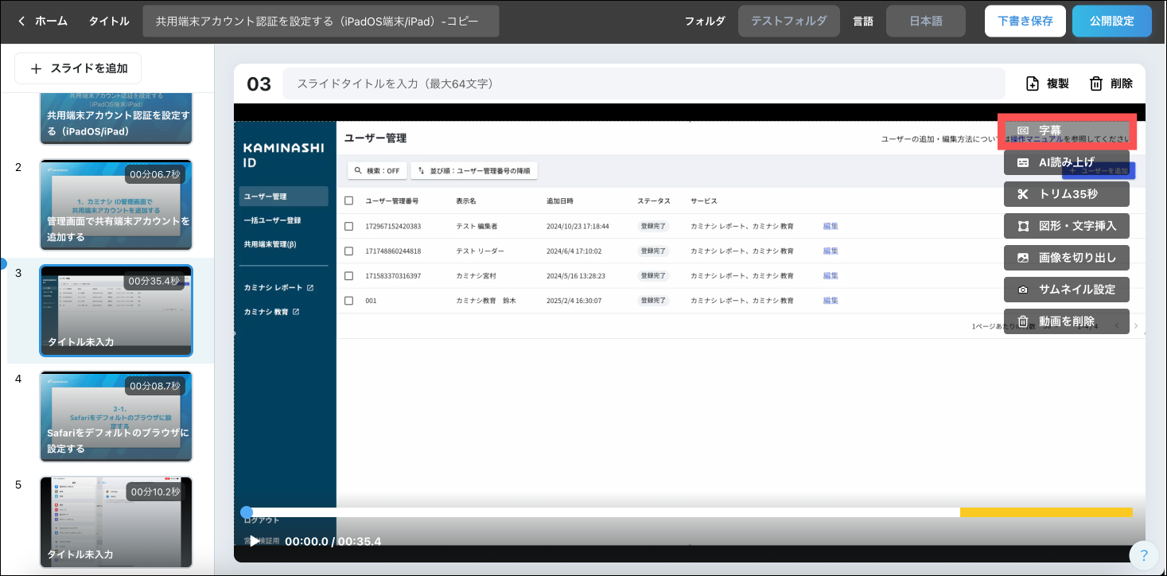Select first slide thumbnail 共用端末アカウント認証を設定する

click(x=116, y=119)
